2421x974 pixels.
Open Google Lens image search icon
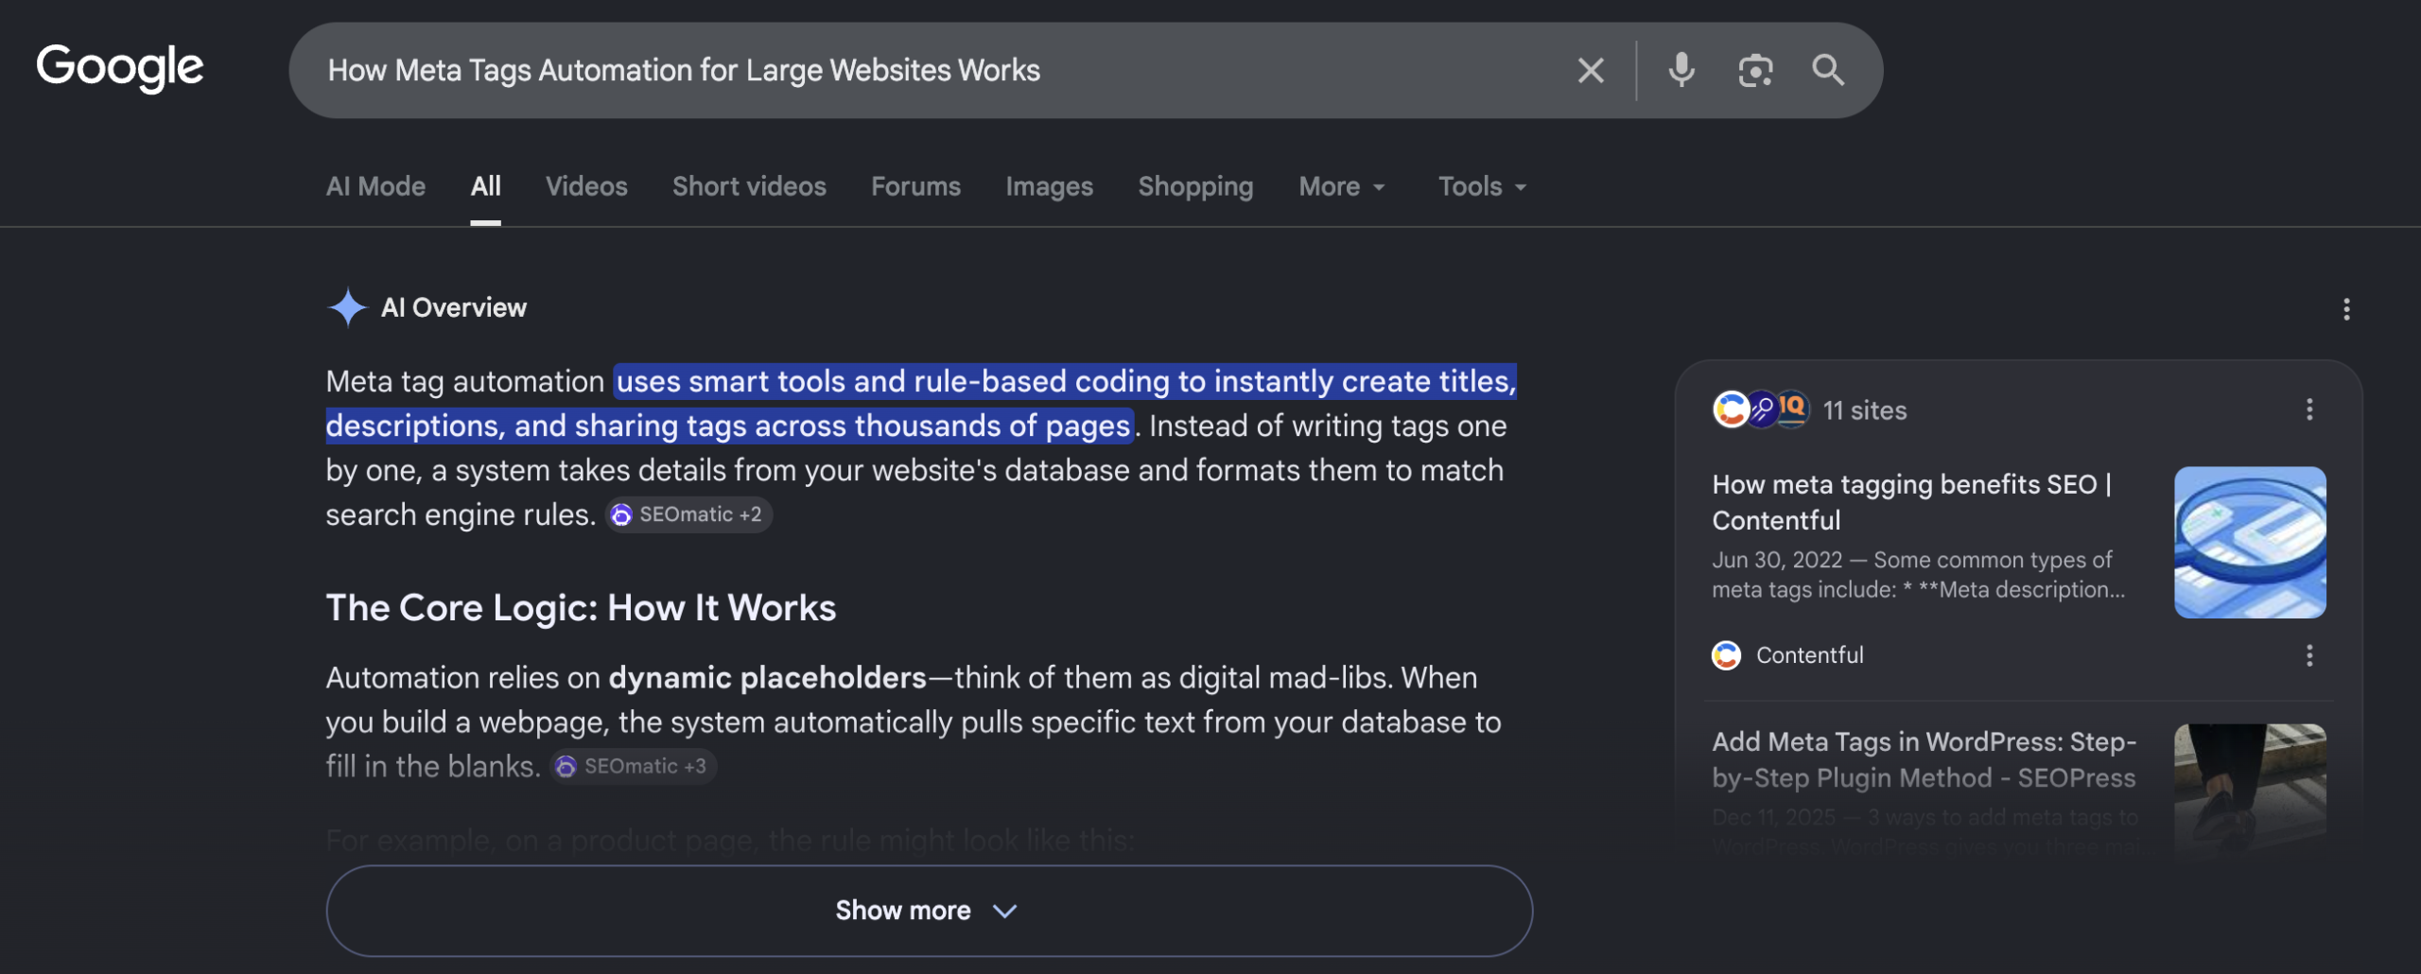point(1755,70)
